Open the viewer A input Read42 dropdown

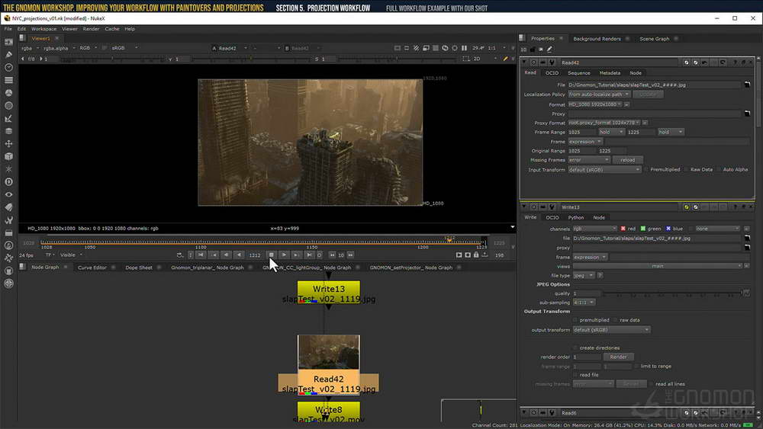230,48
